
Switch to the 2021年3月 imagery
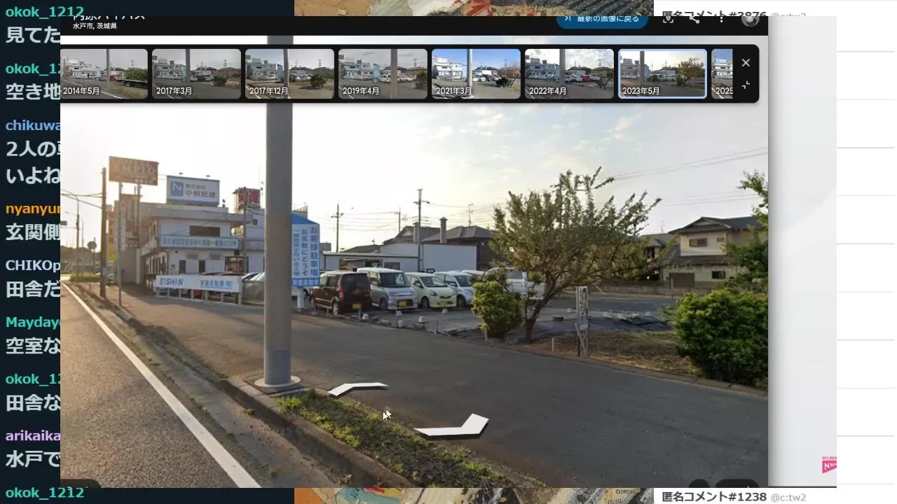[x=476, y=73]
